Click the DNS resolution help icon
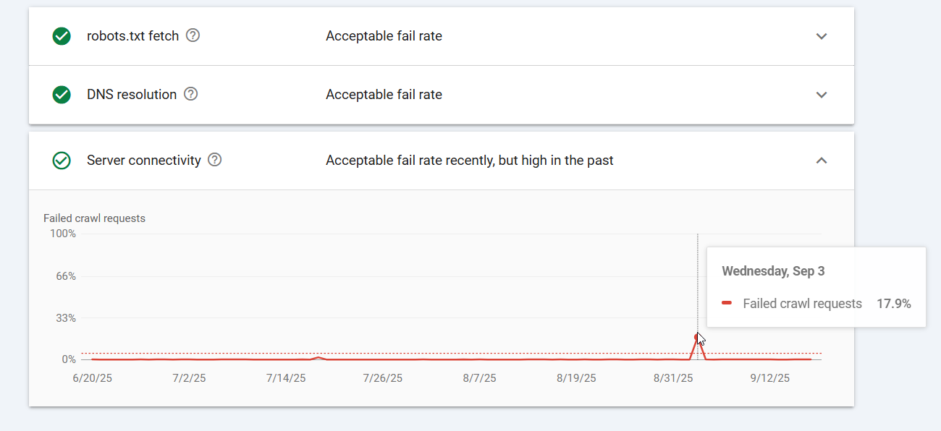Viewport: 941px width, 431px height. pos(190,94)
